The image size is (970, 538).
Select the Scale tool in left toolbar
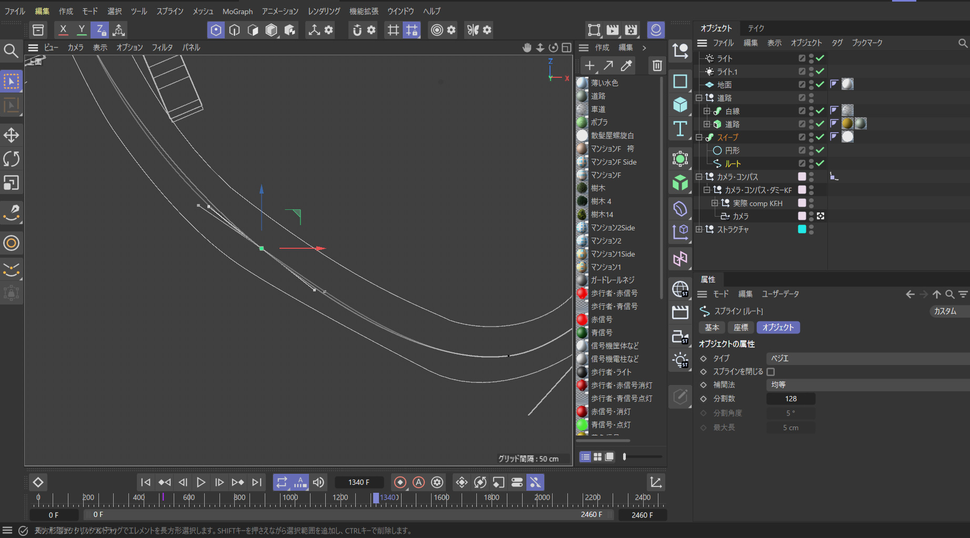point(12,183)
